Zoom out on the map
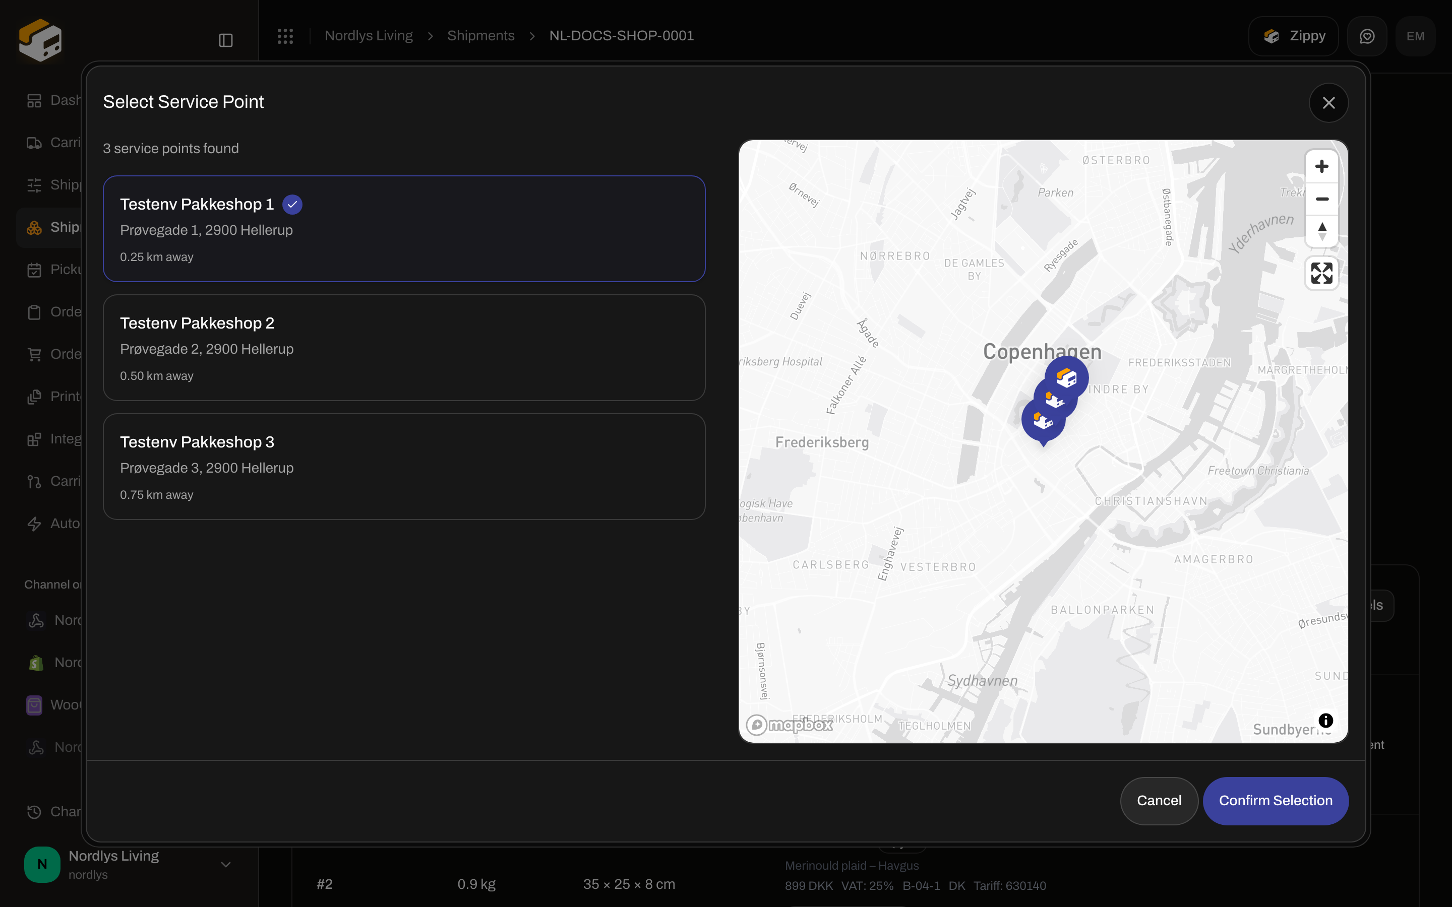 [1322, 199]
